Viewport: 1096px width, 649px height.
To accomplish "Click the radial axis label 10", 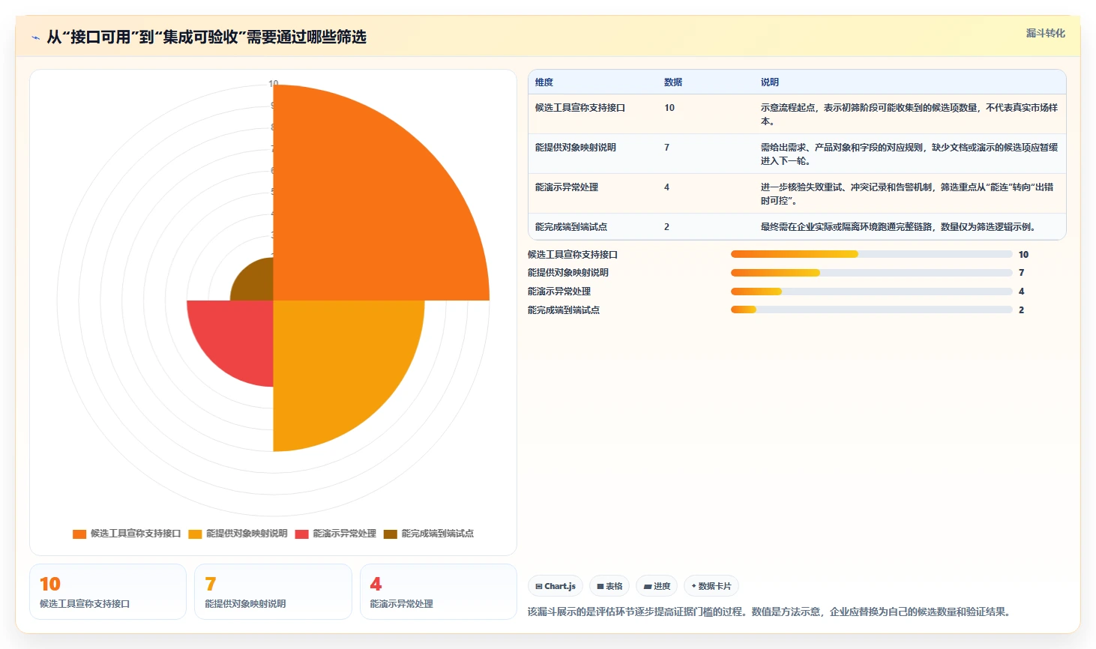I will (274, 83).
